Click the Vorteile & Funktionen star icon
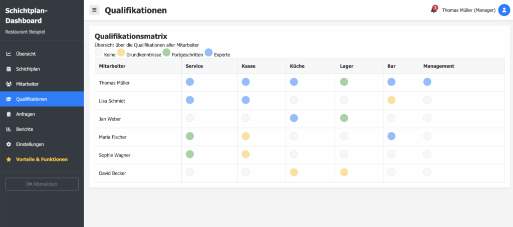This screenshot has height=227, width=513. pos(9,159)
